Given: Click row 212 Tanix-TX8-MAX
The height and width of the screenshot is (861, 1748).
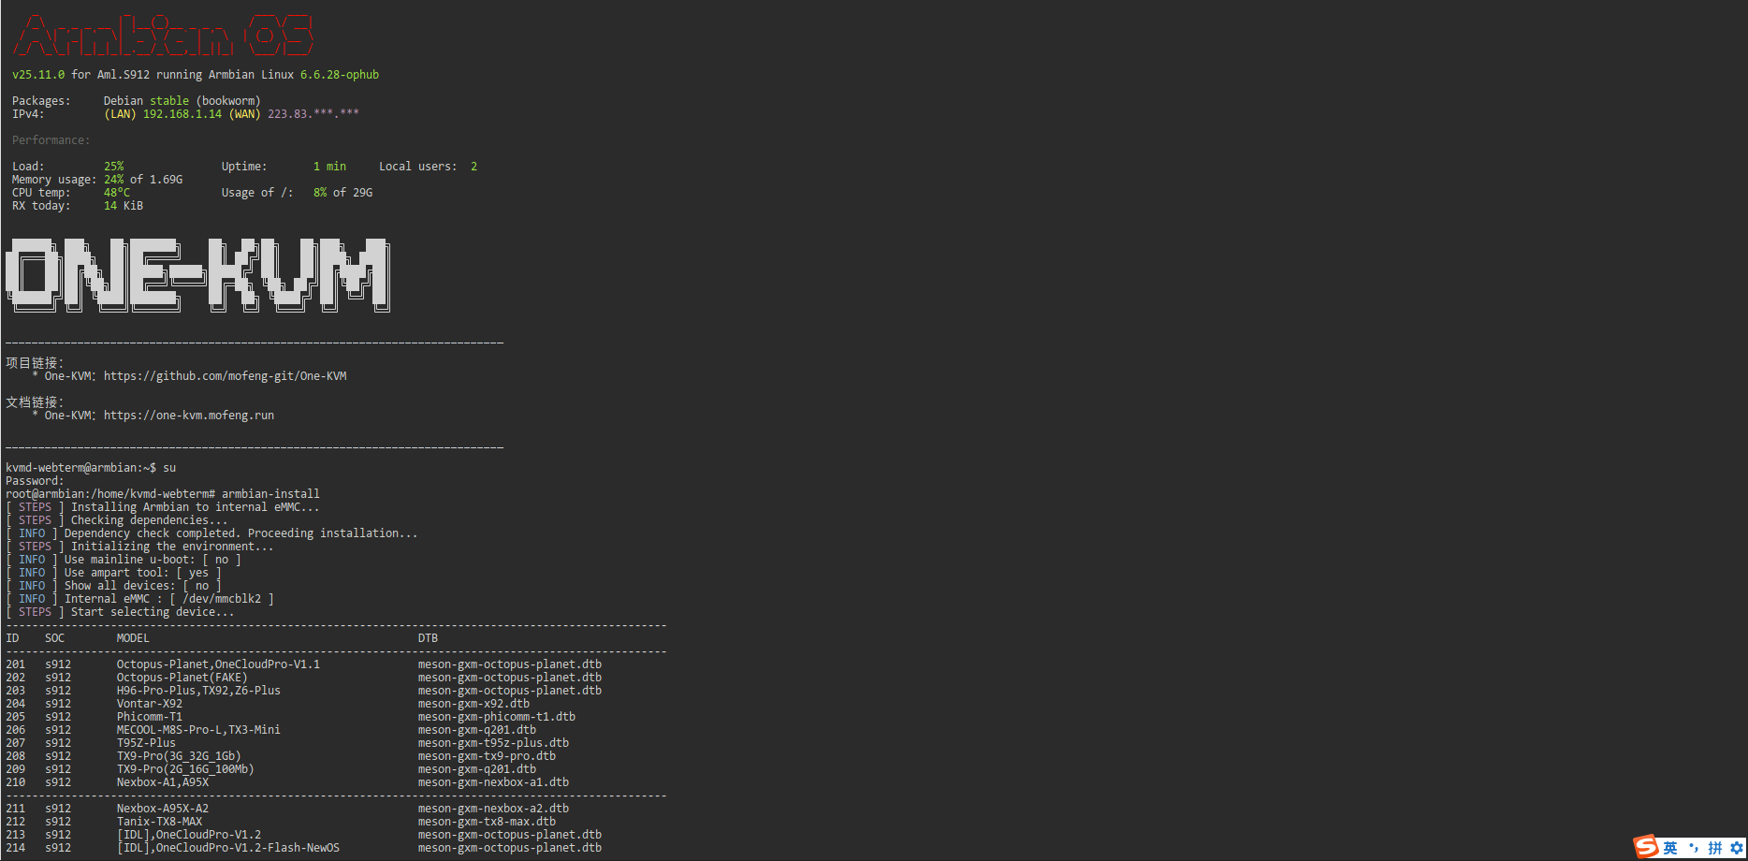Looking at the screenshot, I should point(281,822).
